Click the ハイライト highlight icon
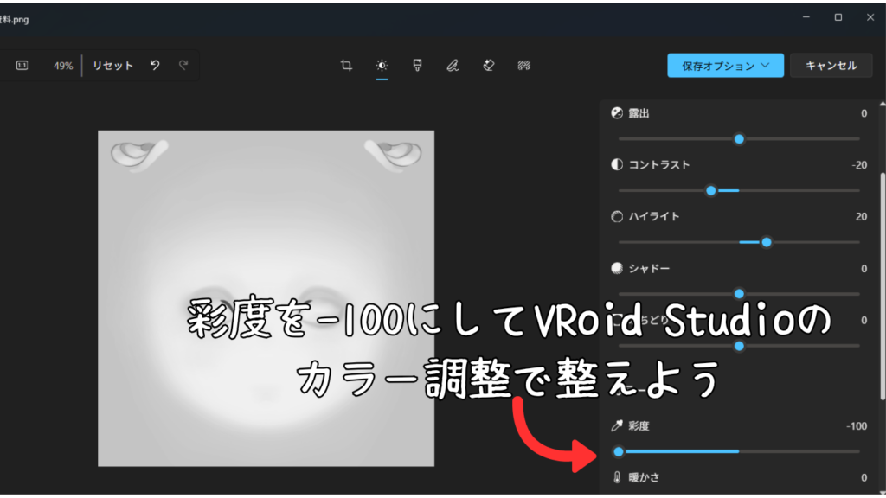886x498 pixels. pos(617,216)
